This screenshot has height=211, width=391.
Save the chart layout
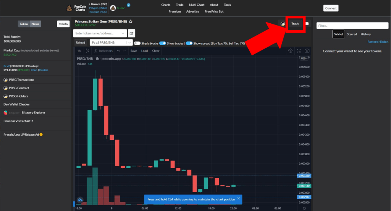134,51
